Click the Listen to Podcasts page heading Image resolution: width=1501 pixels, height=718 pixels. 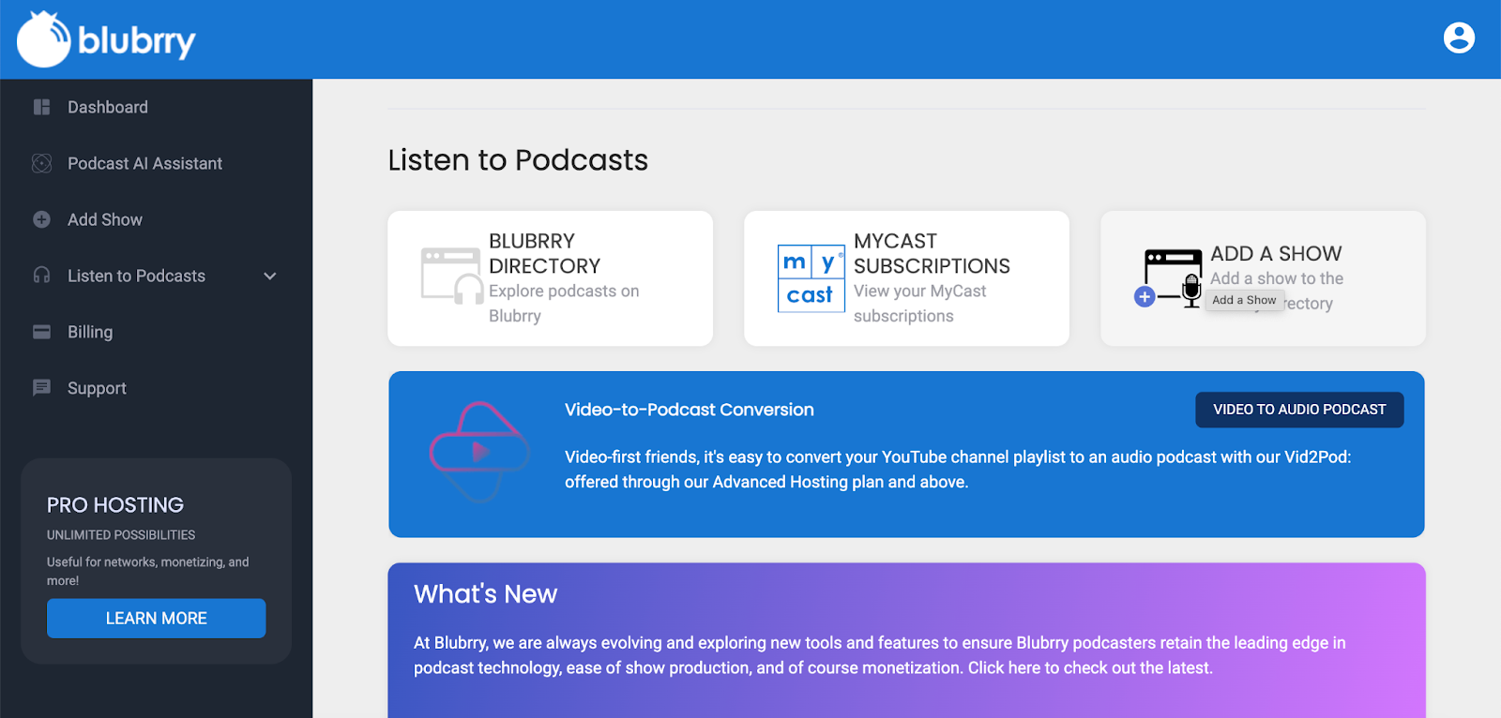pyautogui.click(x=518, y=160)
